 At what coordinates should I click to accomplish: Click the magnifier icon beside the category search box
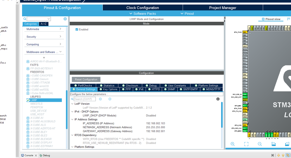point(25,19)
